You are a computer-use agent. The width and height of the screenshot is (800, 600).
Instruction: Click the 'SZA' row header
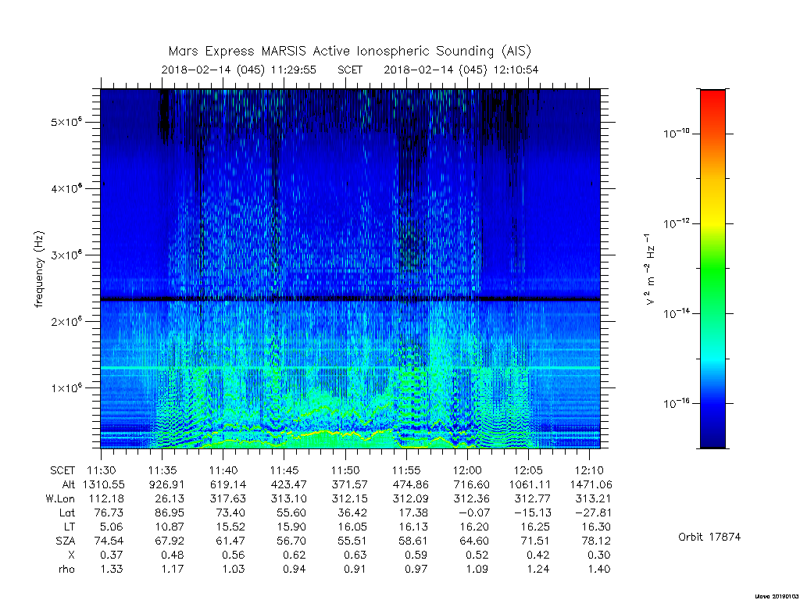pyautogui.click(x=66, y=541)
